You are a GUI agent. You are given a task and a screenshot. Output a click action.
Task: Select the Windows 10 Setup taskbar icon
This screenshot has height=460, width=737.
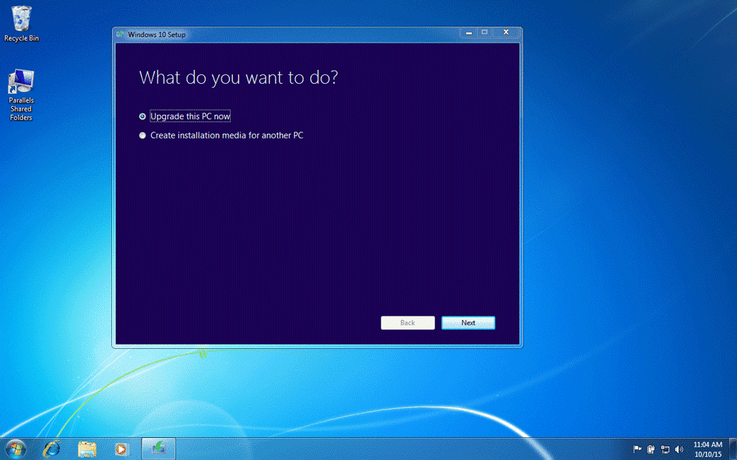click(158, 449)
